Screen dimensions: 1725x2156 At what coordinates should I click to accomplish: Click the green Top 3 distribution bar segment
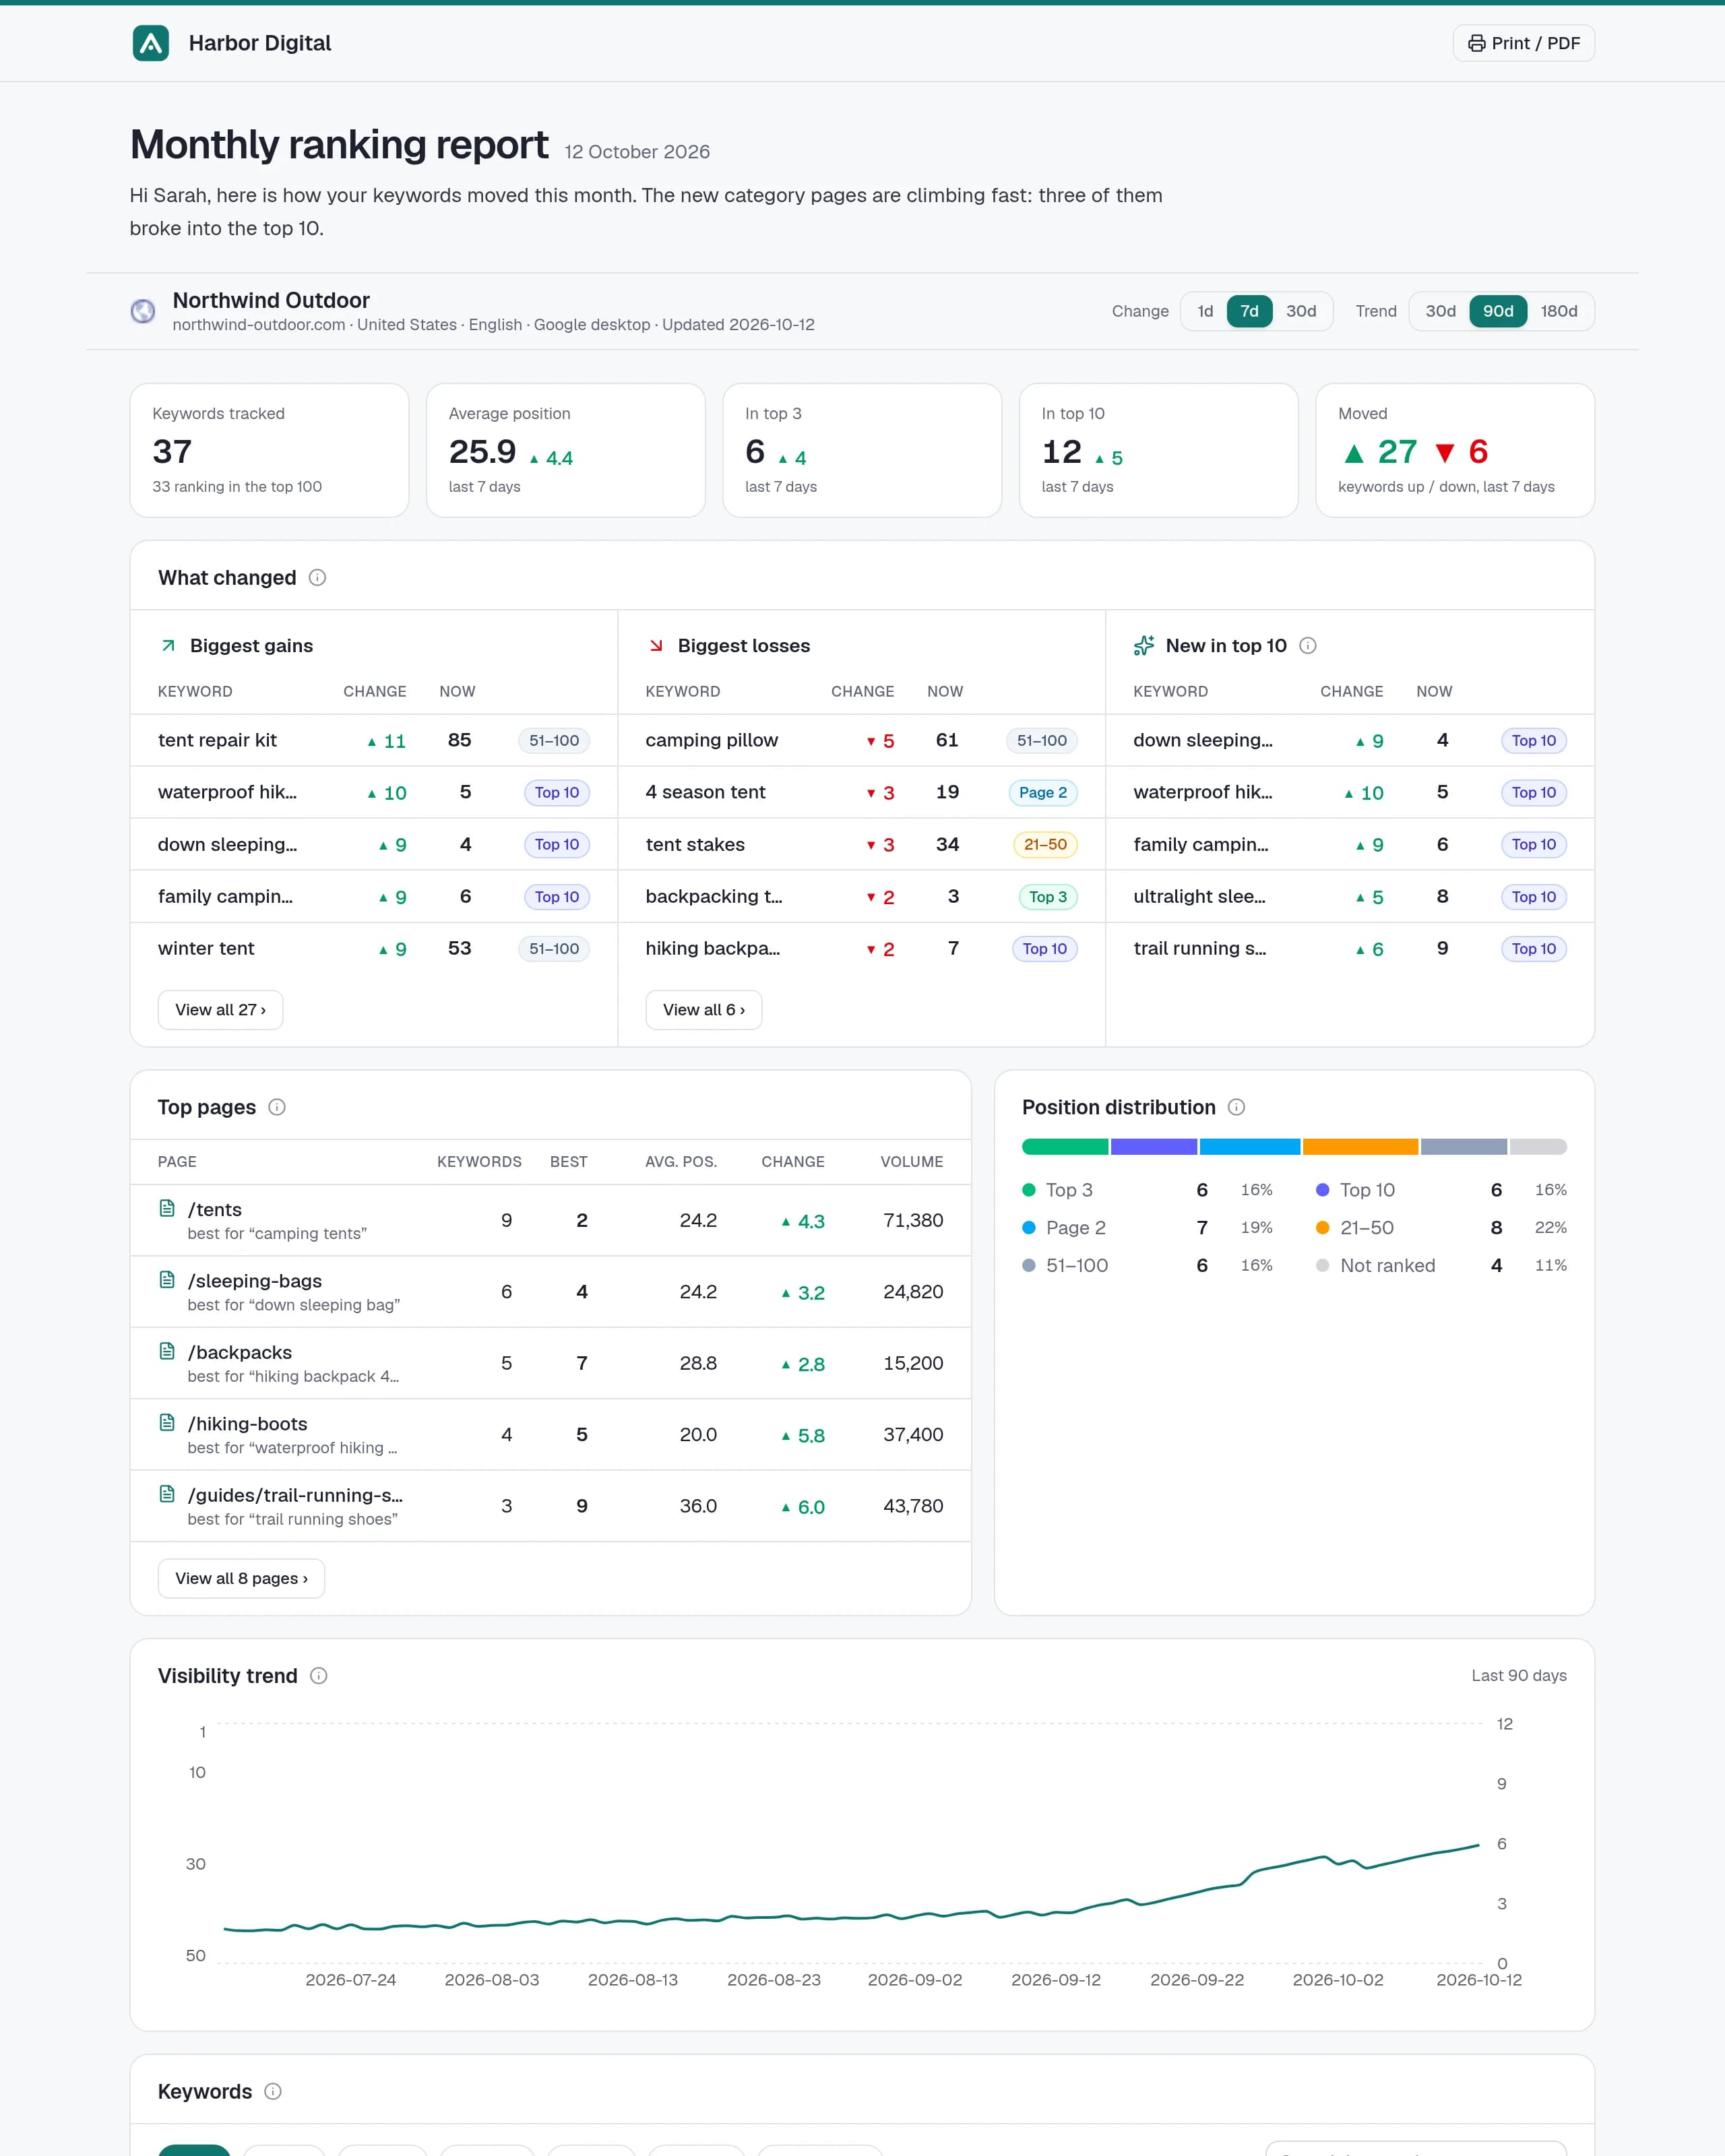click(x=1065, y=1147)
